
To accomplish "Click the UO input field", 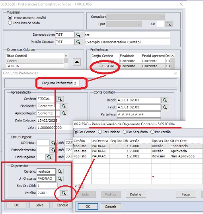I will coord(160,24).
